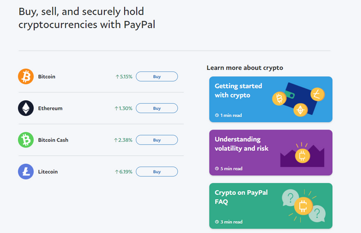Click the clock icon beside 5 min read
The width and height of the screenshot is (361, 233).
(x=217, y=169)
